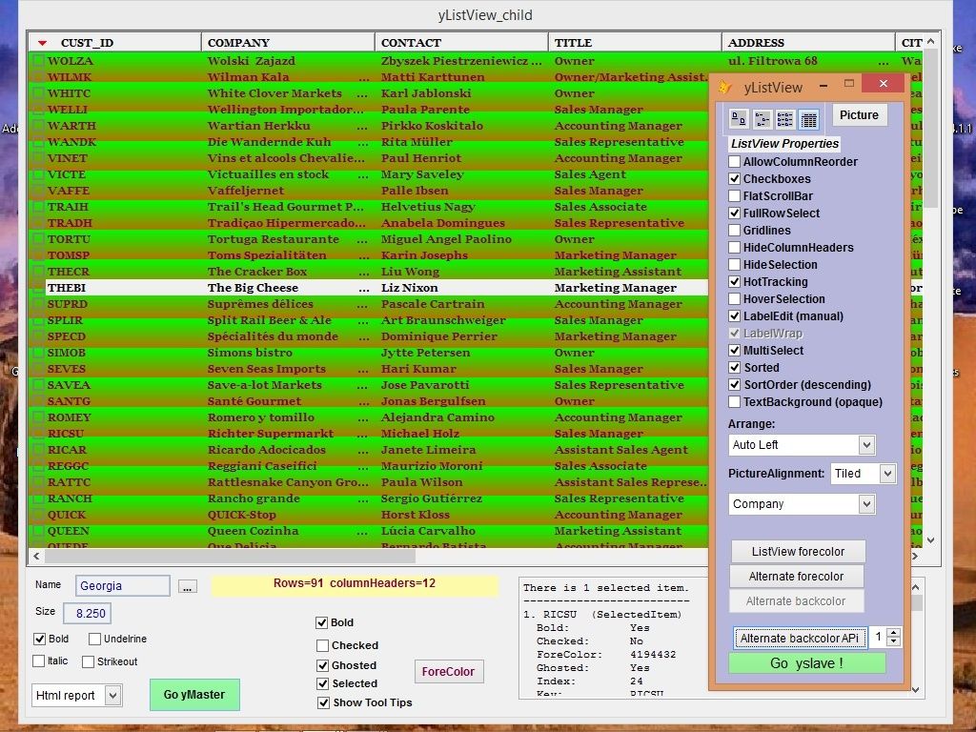Click the Picture button in yListView panel

[x=859, y=114]
